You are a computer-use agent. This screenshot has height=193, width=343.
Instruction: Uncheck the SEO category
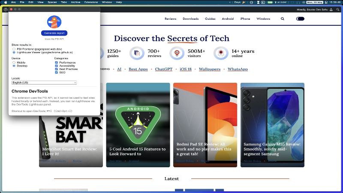(57, 72)
